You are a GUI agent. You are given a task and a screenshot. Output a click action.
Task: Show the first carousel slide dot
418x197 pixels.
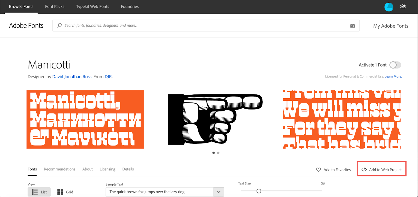coord(213,153)
